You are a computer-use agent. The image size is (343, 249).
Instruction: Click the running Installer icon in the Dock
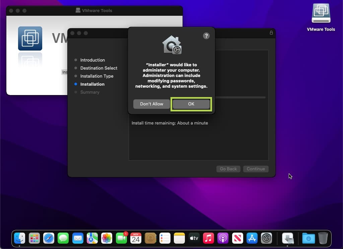coord(287,238)
